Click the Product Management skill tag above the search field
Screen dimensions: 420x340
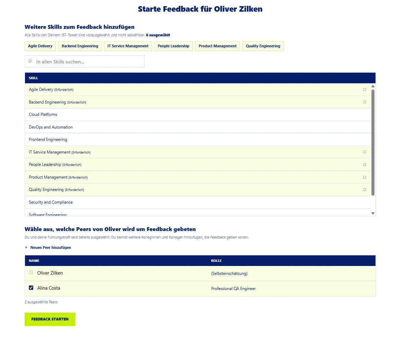218,46
